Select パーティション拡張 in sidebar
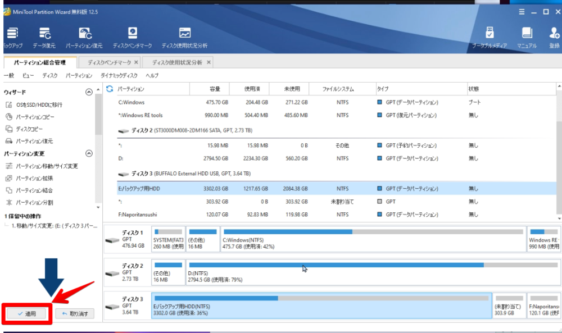This screenshot has height=333, width=562. tap(29, 179)
